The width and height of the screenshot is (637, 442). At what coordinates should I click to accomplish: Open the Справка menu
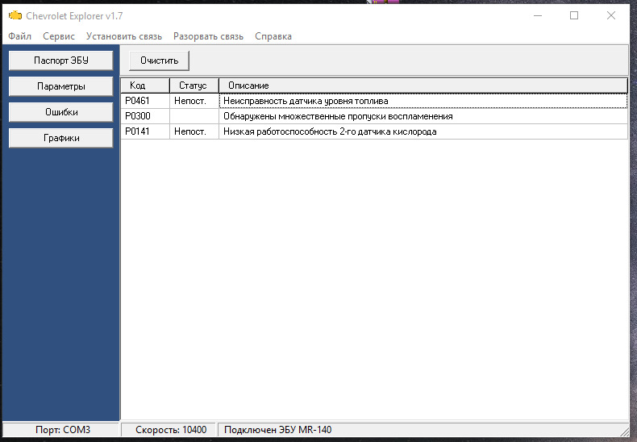[x=273, y=36]
